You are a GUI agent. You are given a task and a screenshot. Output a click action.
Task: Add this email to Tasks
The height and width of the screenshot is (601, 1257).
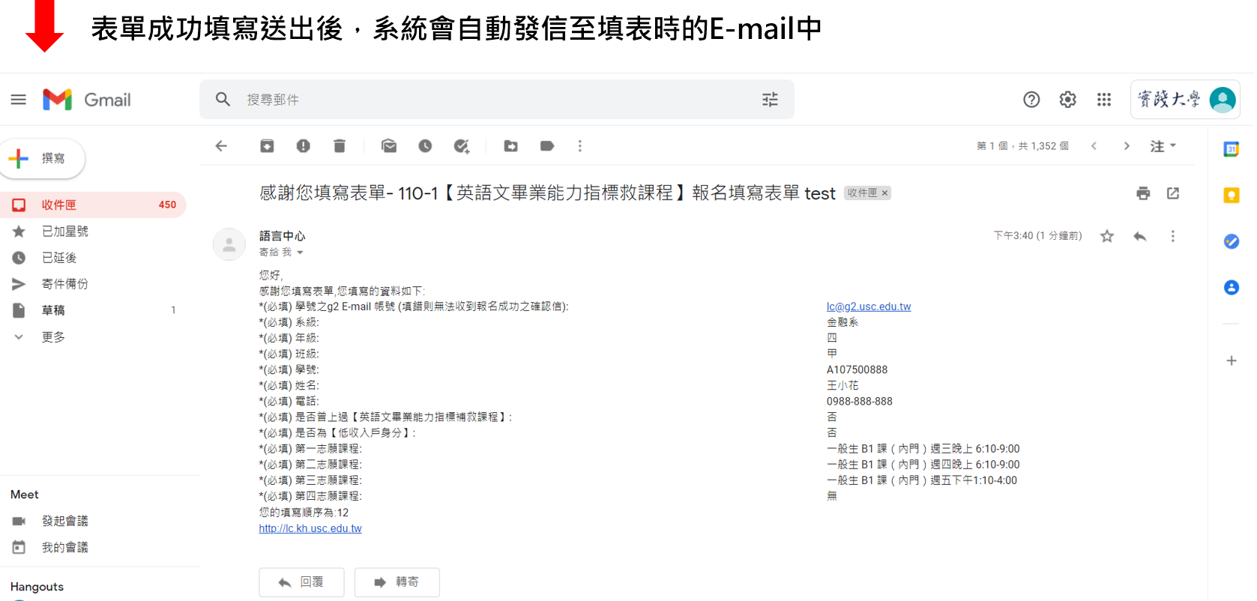[462, 146]
